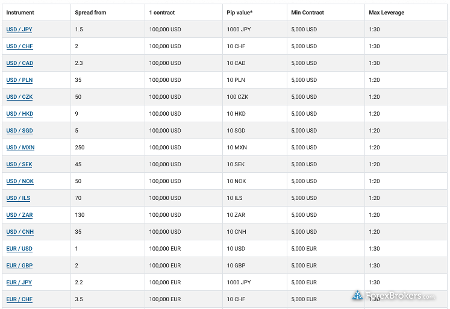Click the Spread from column header
450x309 pixels.
(x=90, y=13)
